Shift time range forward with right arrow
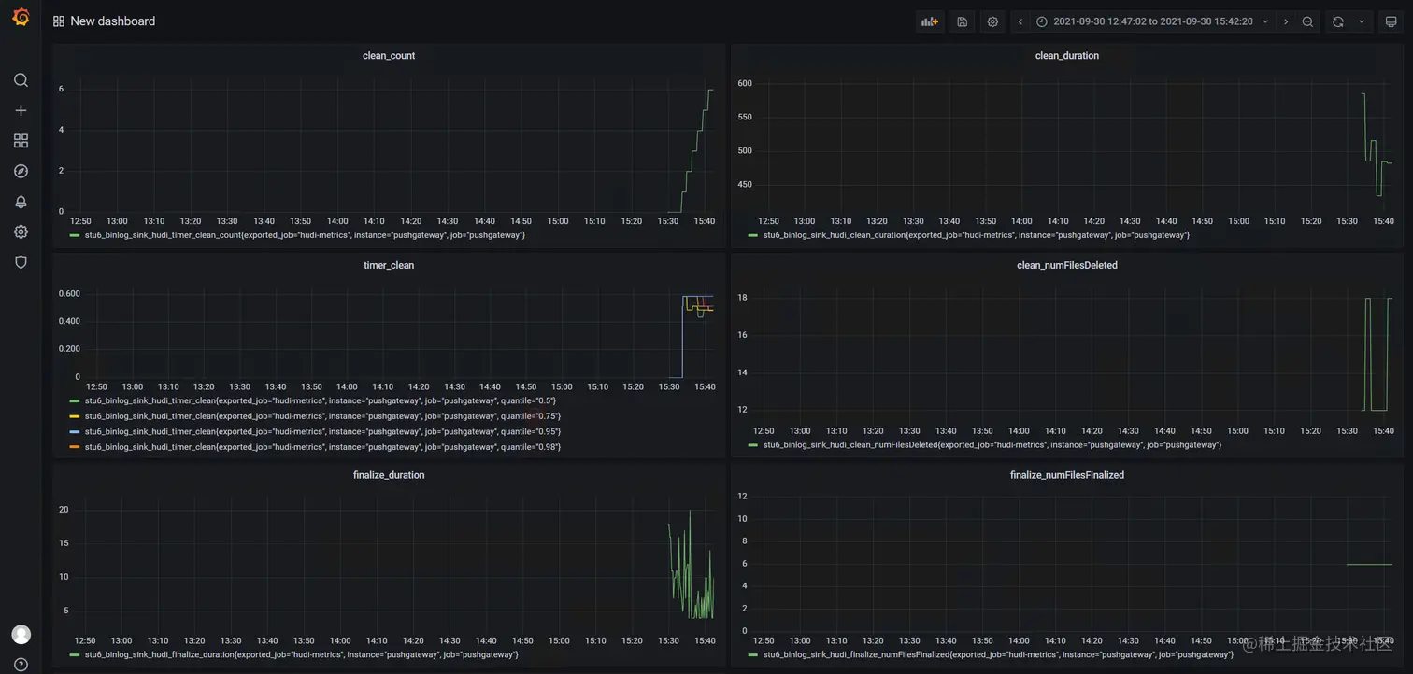The image size is (1413, 674). (1286, 21)
